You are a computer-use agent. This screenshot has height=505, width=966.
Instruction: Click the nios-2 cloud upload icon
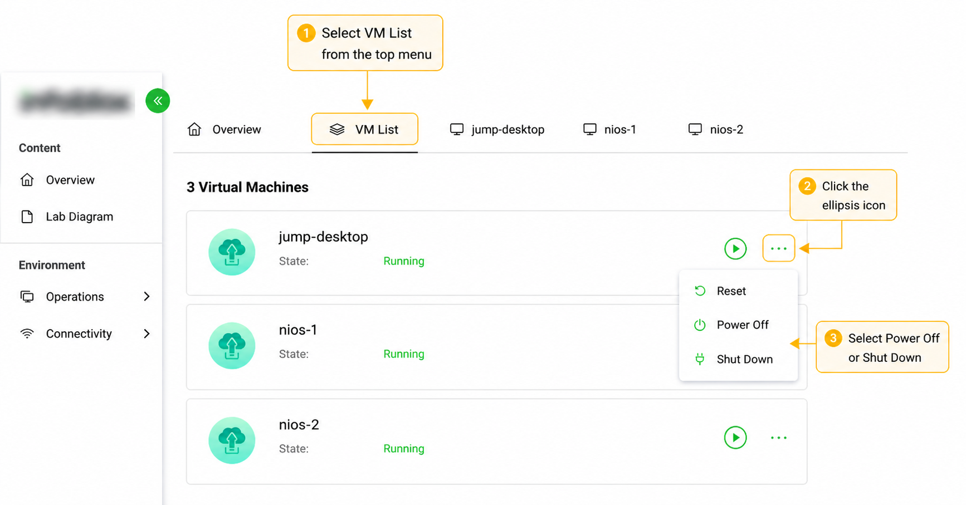click(232, 440)
